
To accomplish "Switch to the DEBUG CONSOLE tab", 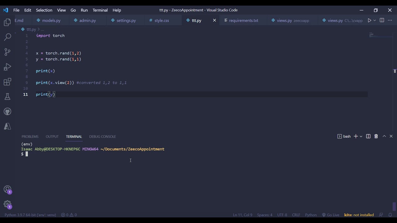I will click(x=102, y=137).
